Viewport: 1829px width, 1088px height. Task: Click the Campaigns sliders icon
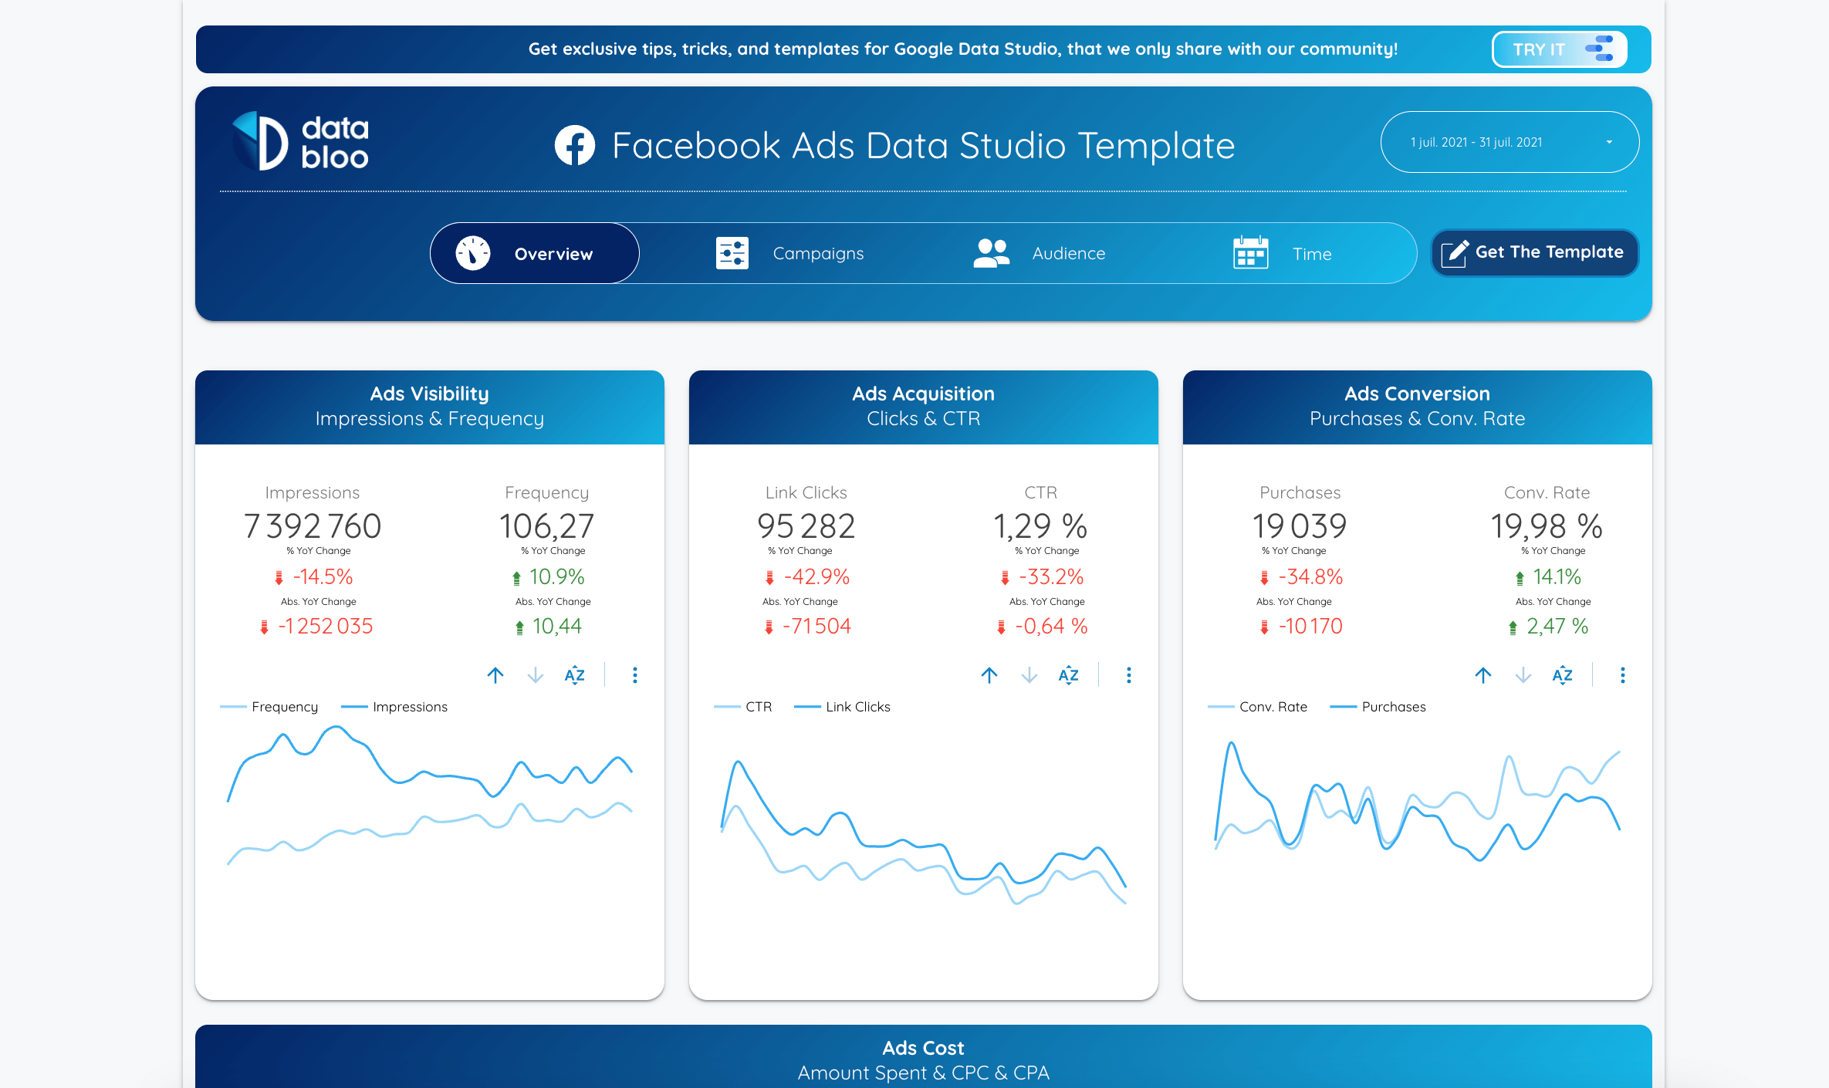pos(732,253)
